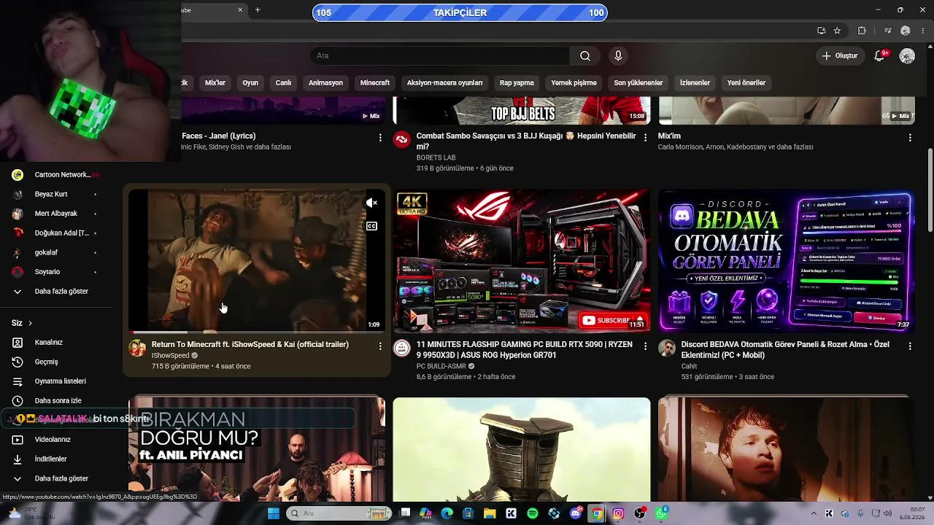This screenshot has height=525, width=934.
Task: Open Chrome three-dot menu
Action: click(x=923, y=31)
